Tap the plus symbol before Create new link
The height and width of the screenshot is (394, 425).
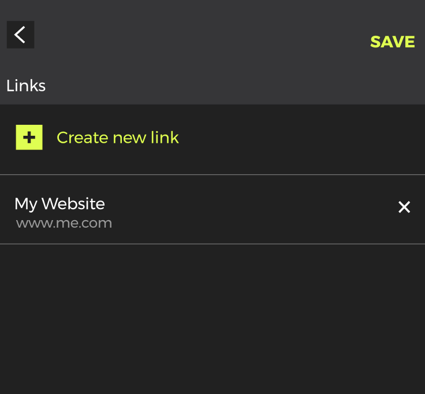point(29,137)
